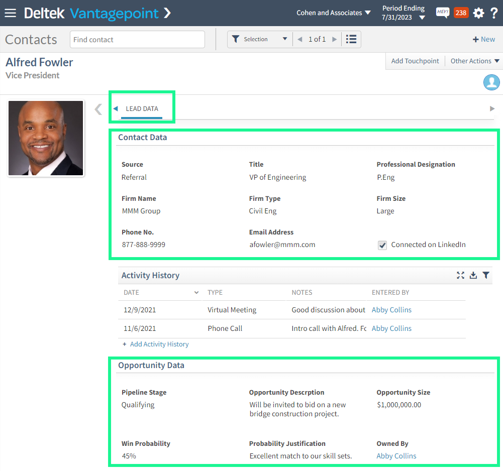The height and width of the screenshot is (471, 503).
Task: Go to the previous contact record
Action: pyautogui.click(x=300, y=40)
